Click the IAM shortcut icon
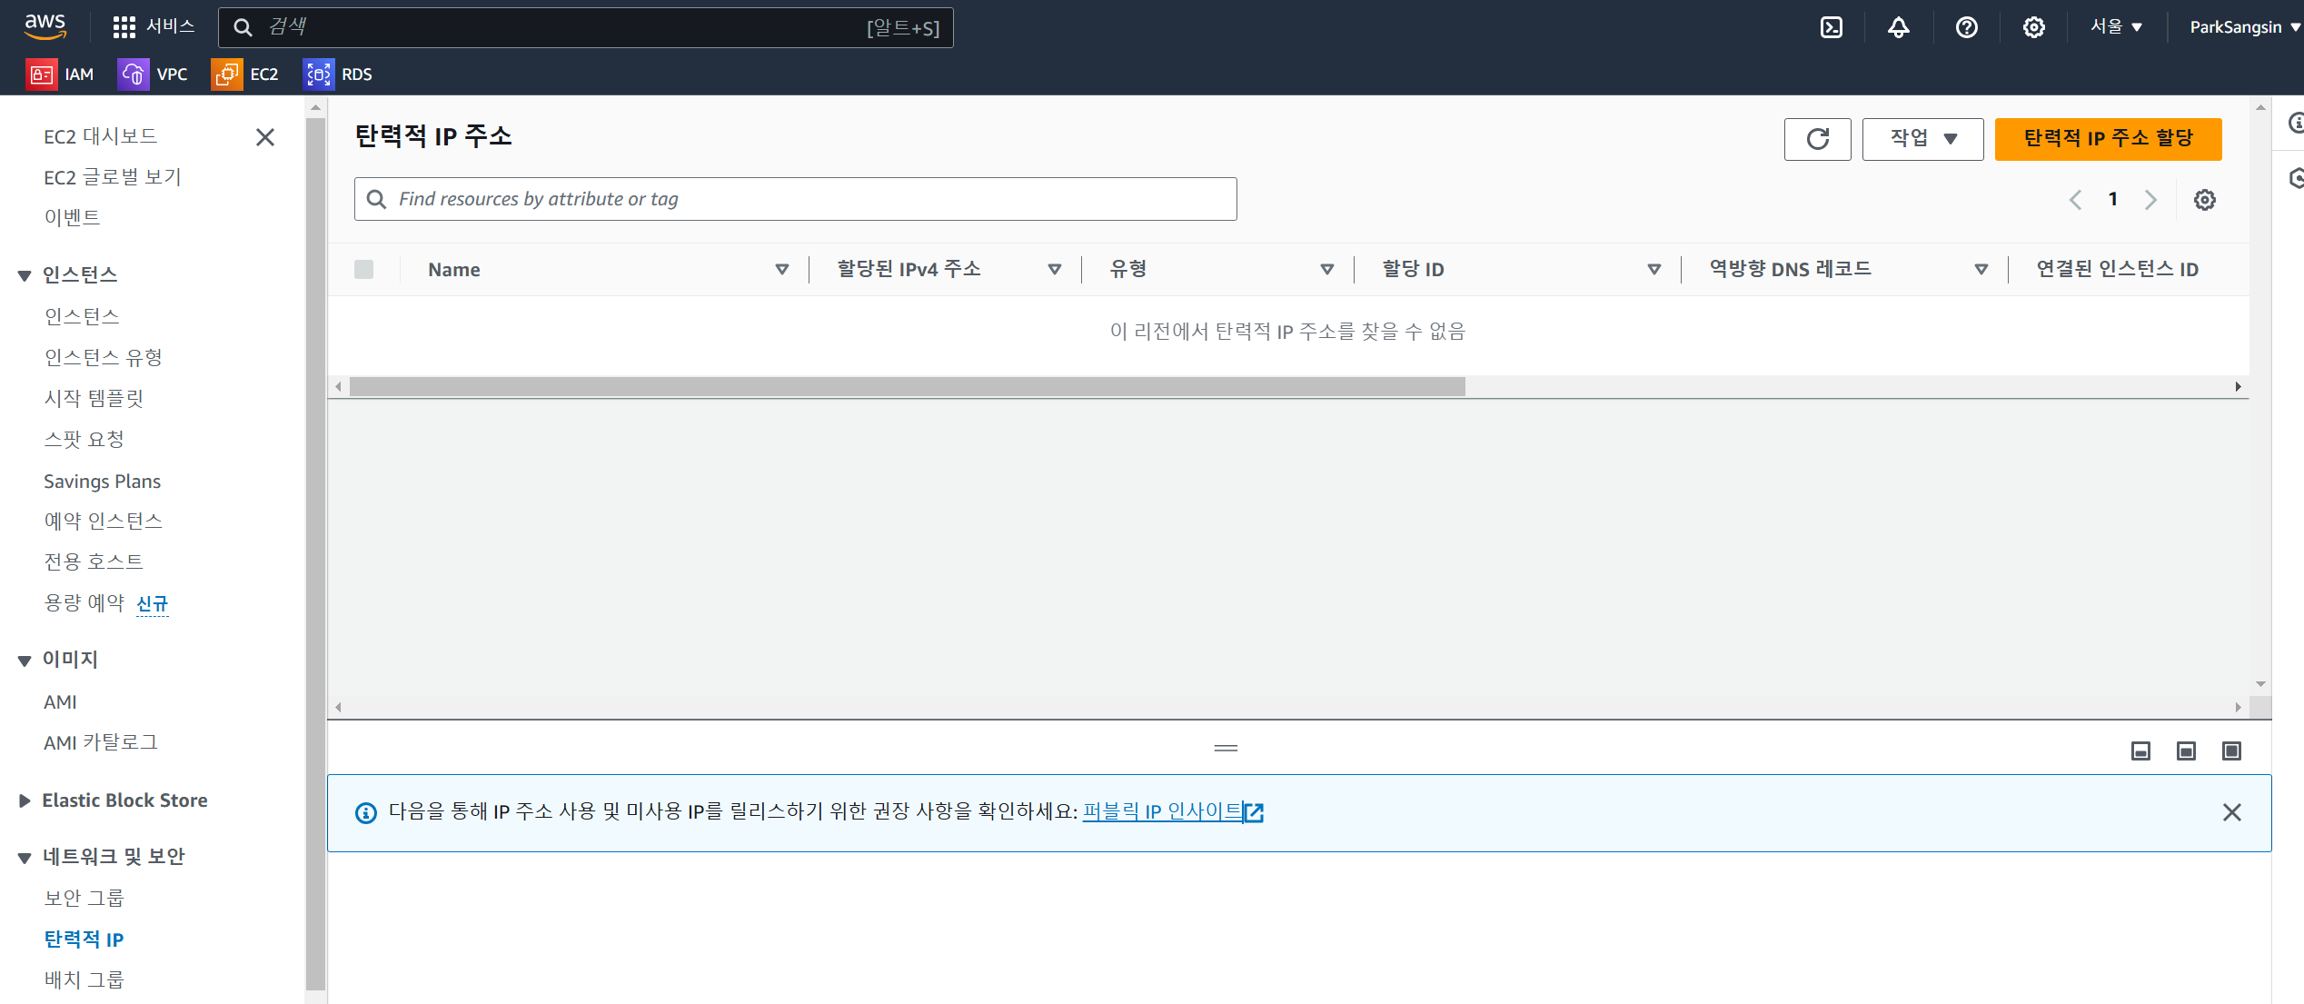 (42, 75)
